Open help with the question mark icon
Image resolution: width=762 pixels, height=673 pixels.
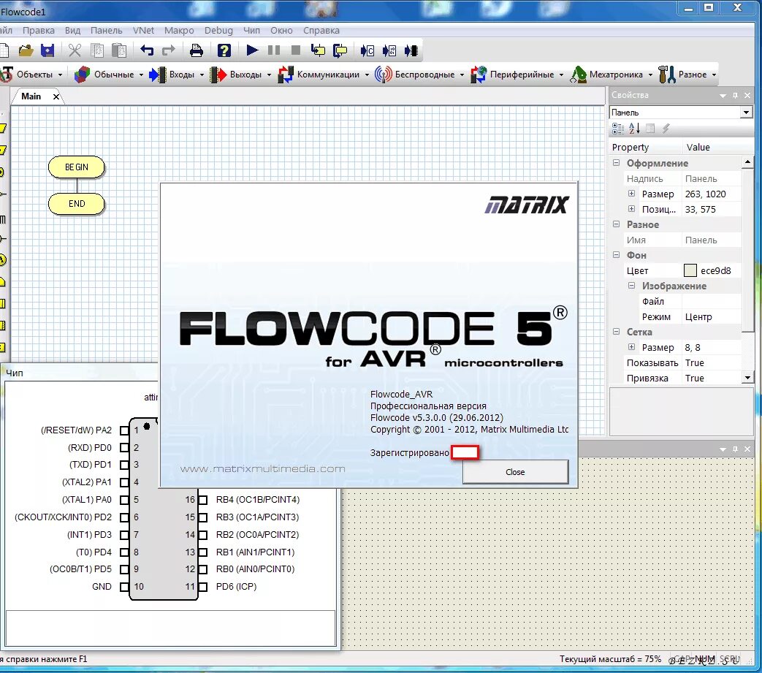click(224, 50)
